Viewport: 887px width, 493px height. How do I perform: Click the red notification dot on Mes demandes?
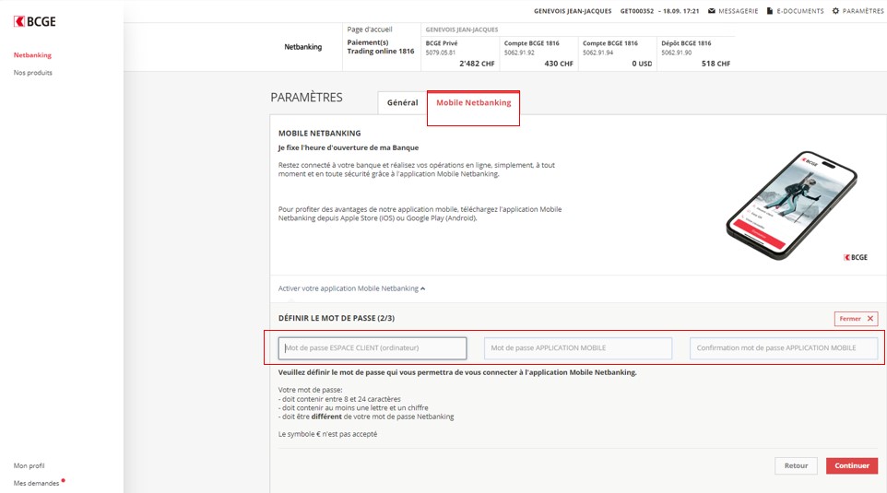coord(63,481)
